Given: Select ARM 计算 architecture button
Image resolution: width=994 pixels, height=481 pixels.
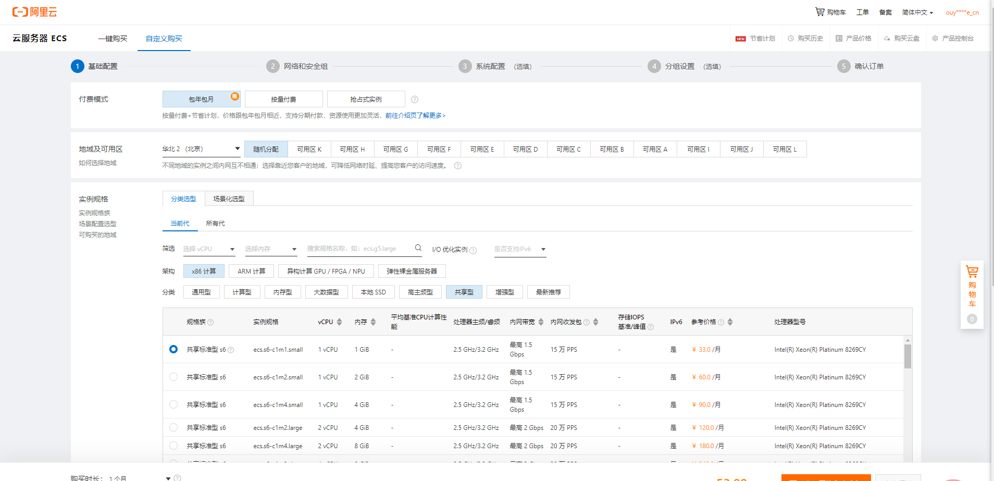Looking at the screenshot, I should (x=251, y=271).
